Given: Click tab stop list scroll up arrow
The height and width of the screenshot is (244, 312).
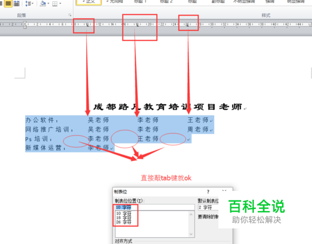Looking at the screenshot, I should click(x=191, y=214).
